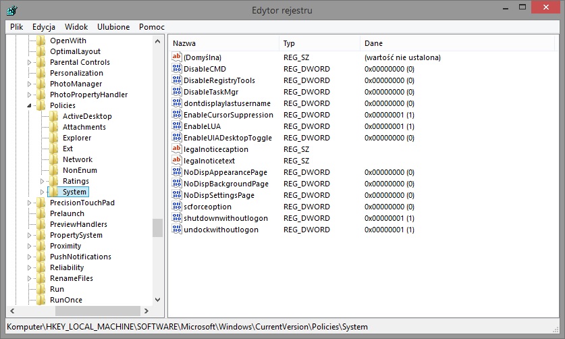Select the Run key
Viewport: 565px width, 339px height.
[x=57, y=289]
